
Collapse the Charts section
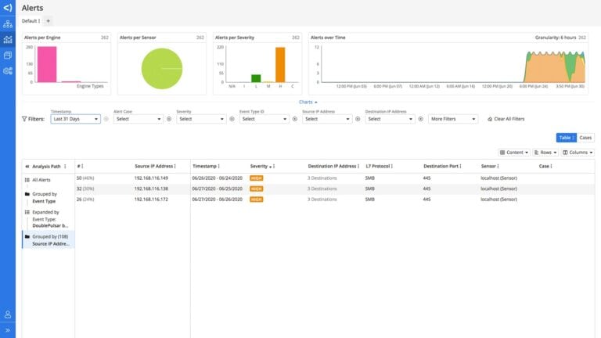(x=308, y=102)
